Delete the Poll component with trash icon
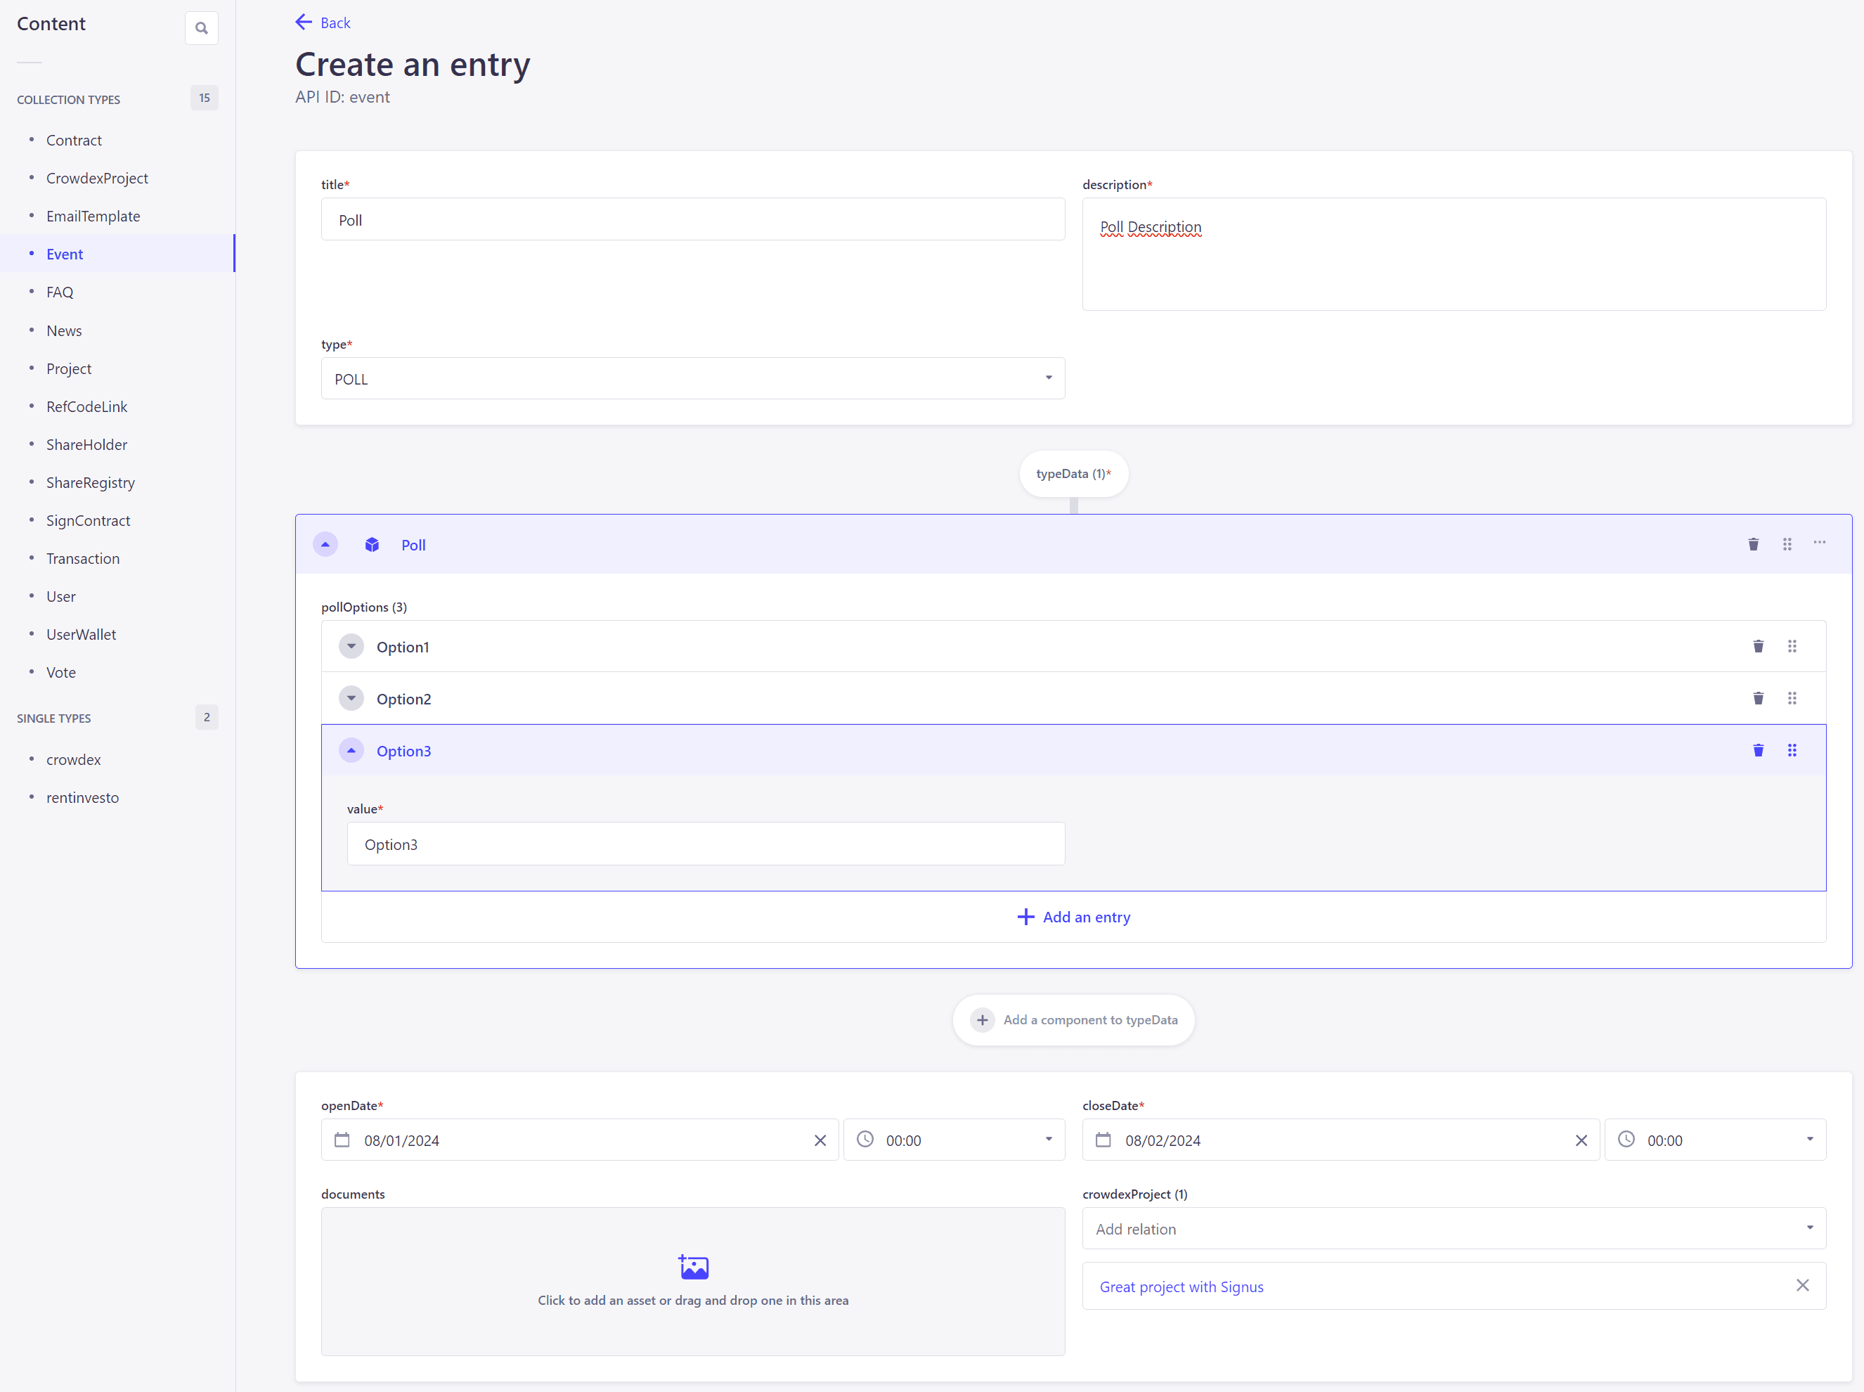 point(1753,544)
